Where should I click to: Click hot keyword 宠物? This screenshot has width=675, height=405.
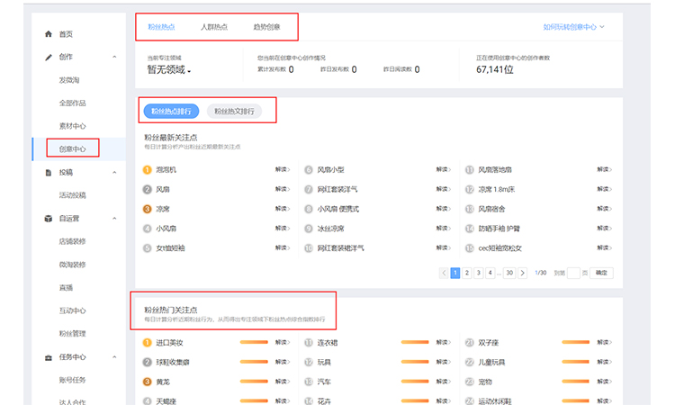click(485, 382)
